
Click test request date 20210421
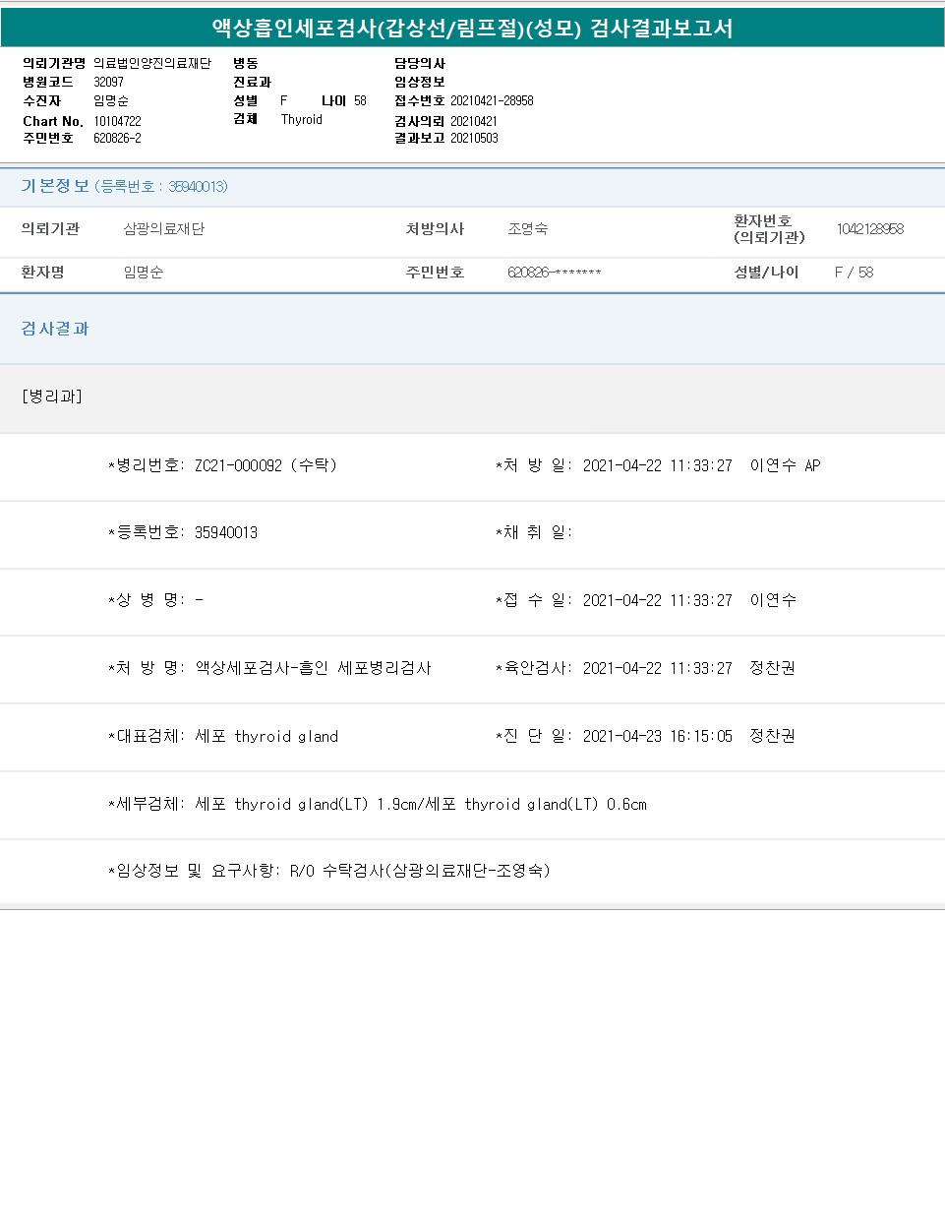pyautogui.click(x=474, y=121)
